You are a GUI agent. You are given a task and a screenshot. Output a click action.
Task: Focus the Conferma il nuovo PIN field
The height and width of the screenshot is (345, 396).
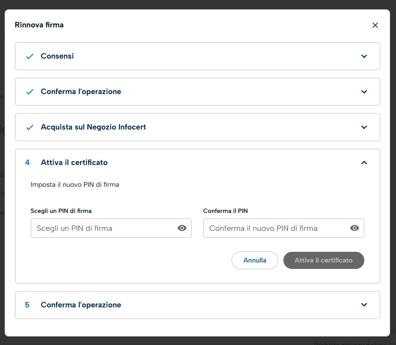point(283,228)
